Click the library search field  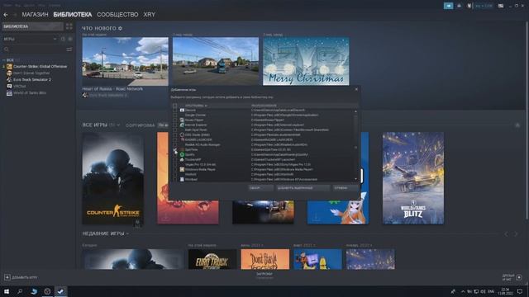point(35,49)
